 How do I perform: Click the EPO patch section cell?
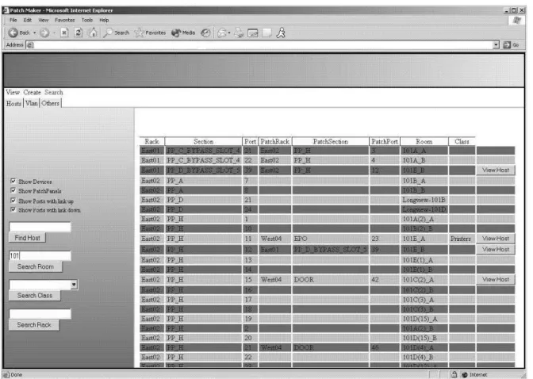(330, 239)
